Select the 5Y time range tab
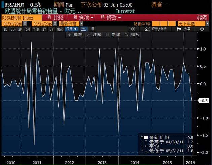Image resolution: width=212 pixels, height=165 pixels. (51, 29)
